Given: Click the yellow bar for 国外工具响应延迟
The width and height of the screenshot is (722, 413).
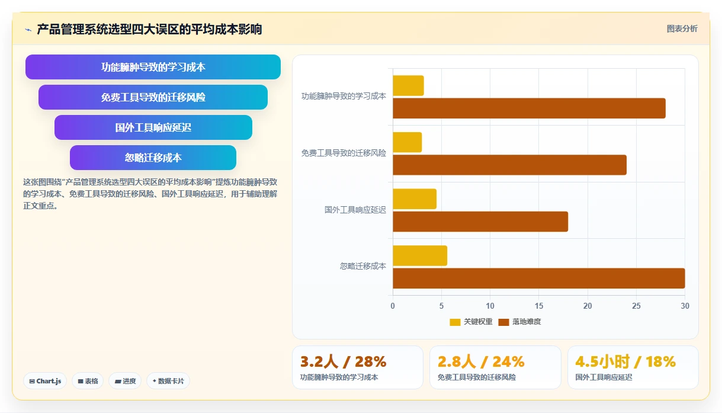Looking at the screenshot, I should click(x=415, y=199).
